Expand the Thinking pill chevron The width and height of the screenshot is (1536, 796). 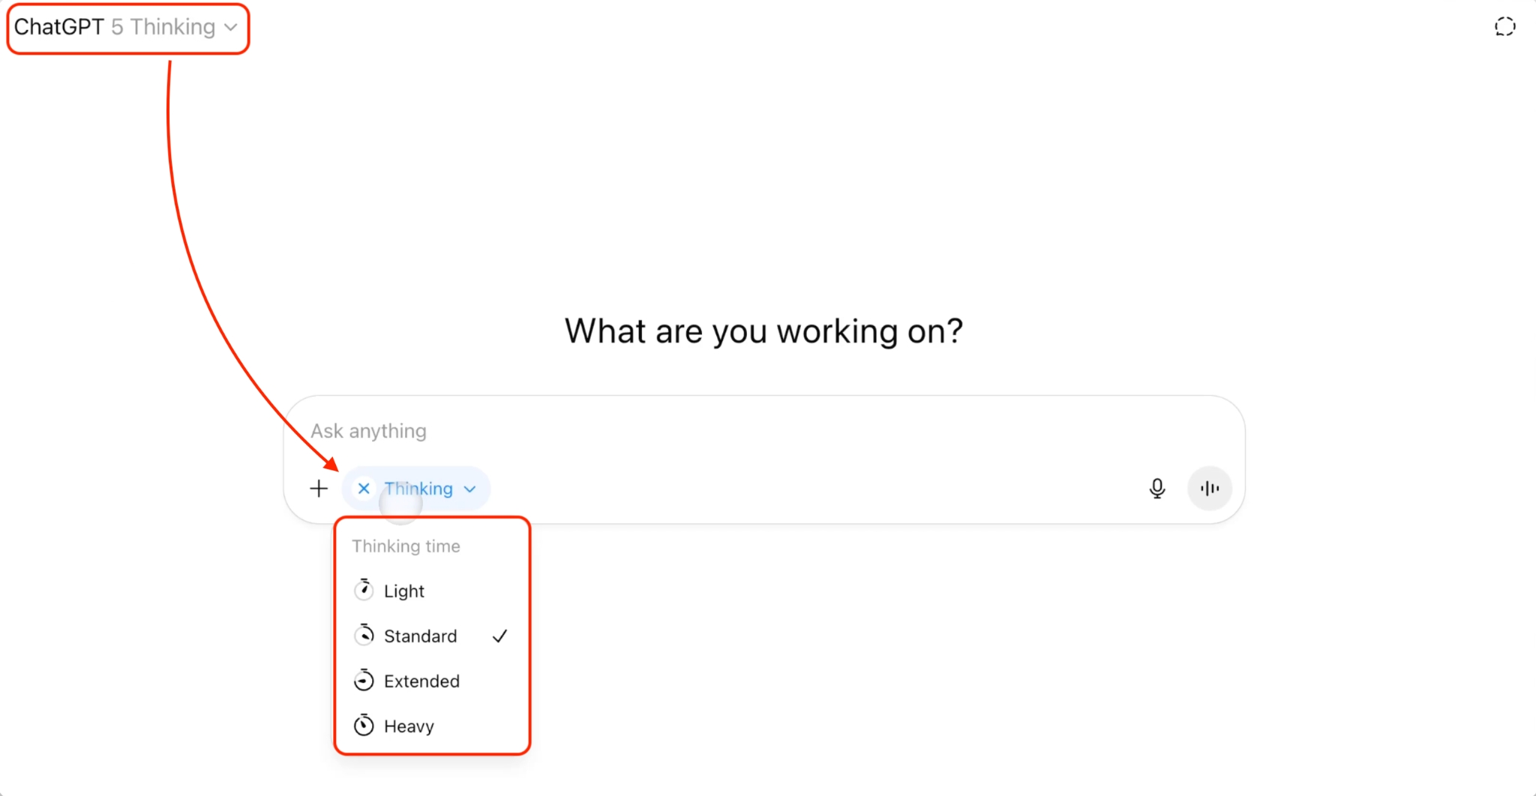[470, 489]
